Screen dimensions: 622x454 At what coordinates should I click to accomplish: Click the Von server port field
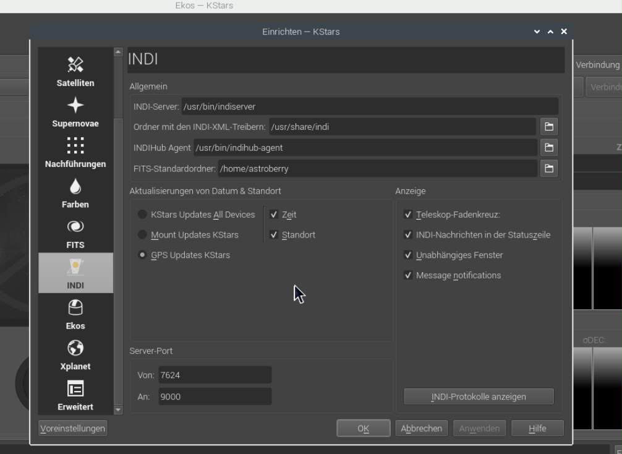click(x=215, y=375)
